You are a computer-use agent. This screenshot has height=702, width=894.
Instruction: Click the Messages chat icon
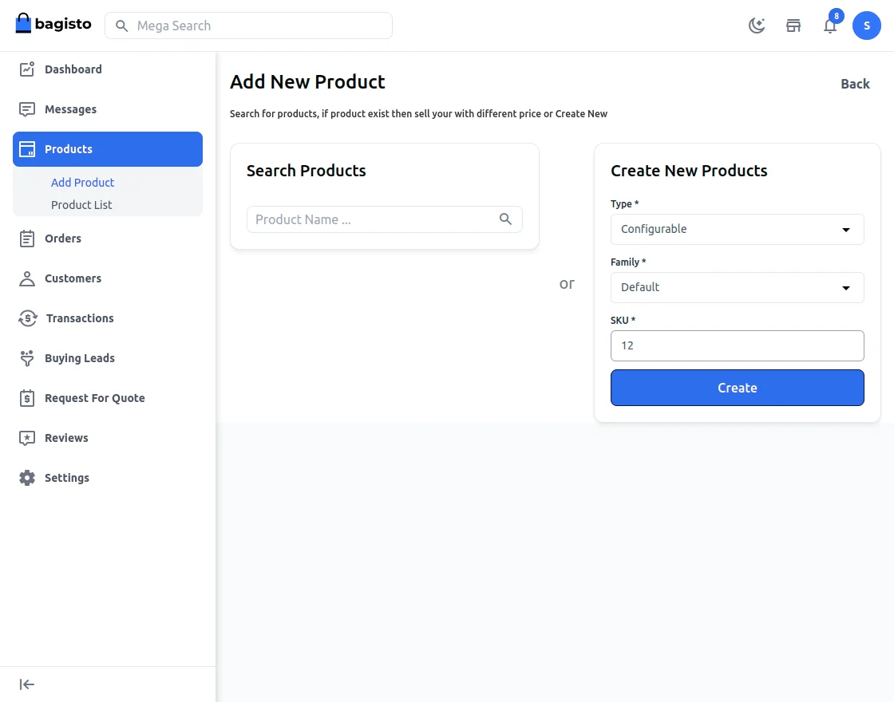27,109
